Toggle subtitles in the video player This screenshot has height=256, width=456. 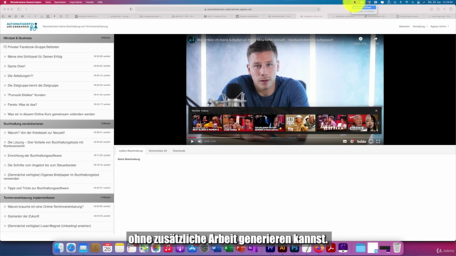[345, 142]
